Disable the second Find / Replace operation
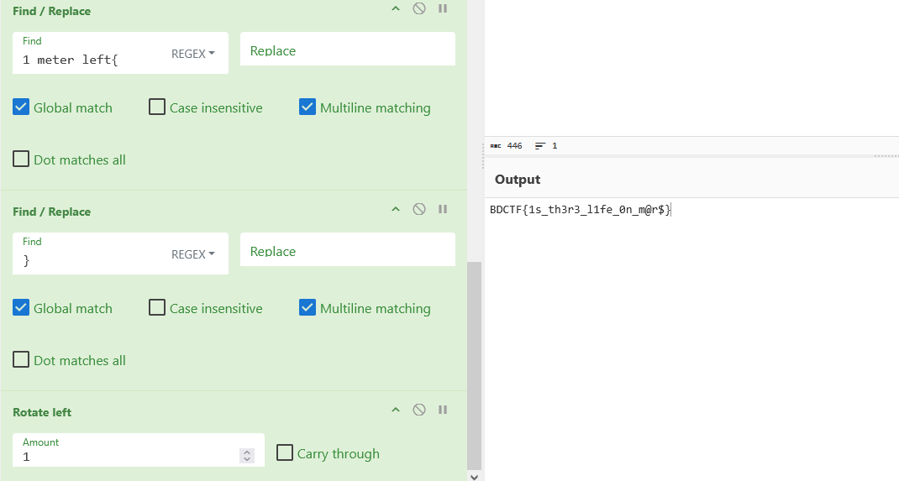899x481 pixels. (419, 209)
